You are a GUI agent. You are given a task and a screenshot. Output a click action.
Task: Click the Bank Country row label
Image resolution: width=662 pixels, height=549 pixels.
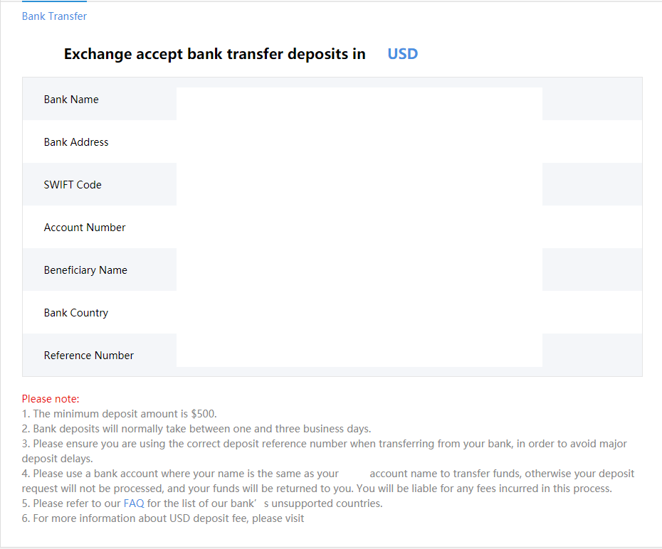click(76, 313)
